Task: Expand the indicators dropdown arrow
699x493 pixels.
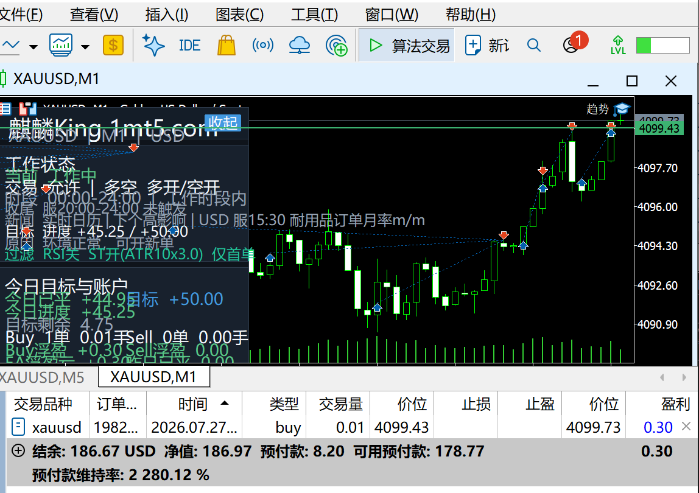Action: [x=85, y=46]
